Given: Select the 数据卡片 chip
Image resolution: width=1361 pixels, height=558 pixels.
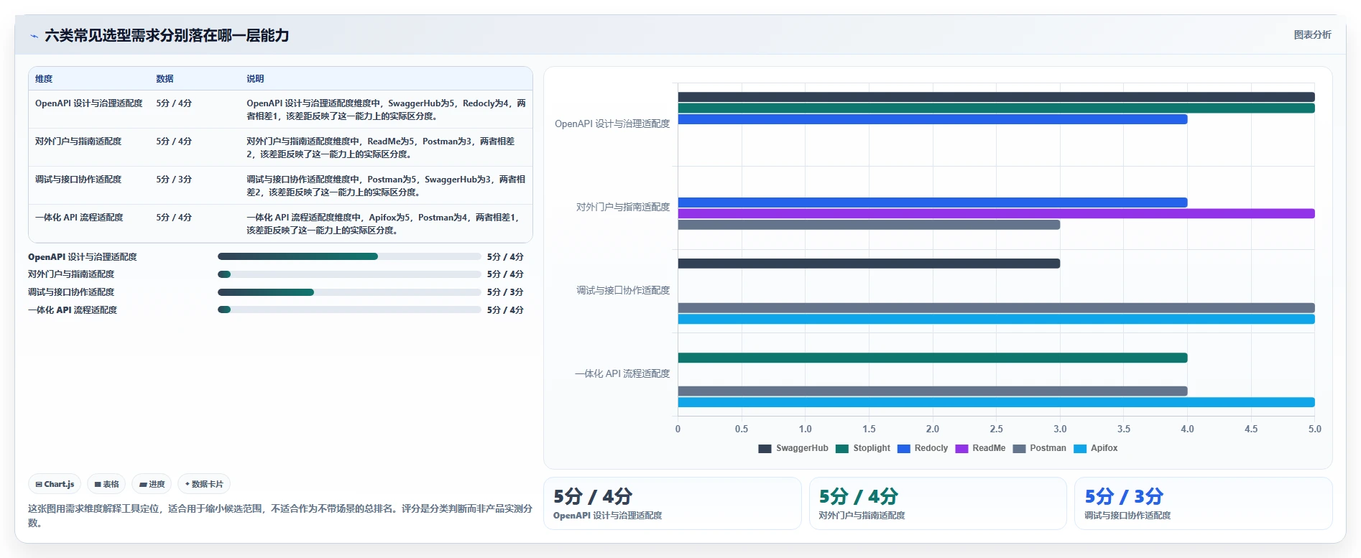Looking at the screenshot, I should (x=204, y=484).
